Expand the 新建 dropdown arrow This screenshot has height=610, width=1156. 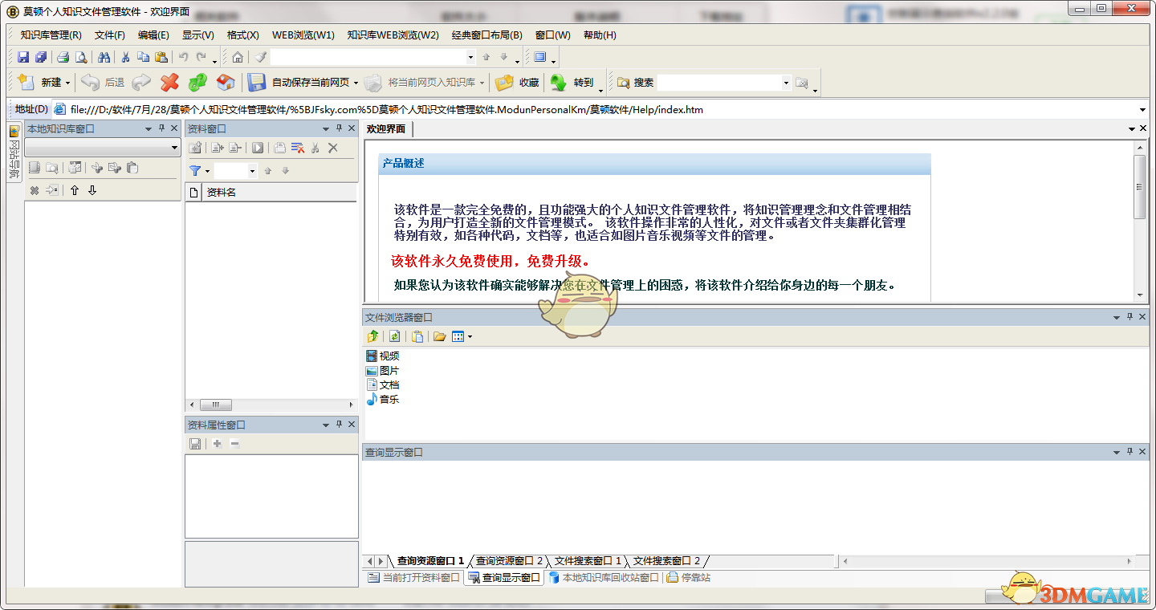coord(68,83)
